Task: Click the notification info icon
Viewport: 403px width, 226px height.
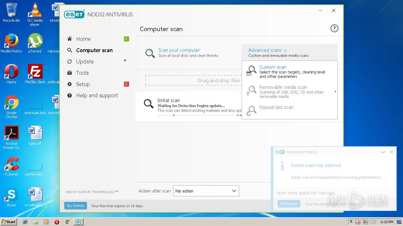Action: tap(282, 166)
